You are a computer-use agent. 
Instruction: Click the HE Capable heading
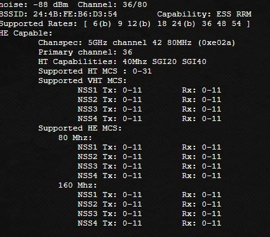[x=26, y=33]
